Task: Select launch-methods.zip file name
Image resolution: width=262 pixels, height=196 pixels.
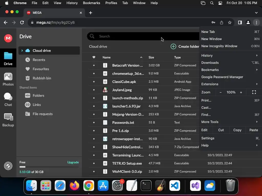Action: click(127, 98)
